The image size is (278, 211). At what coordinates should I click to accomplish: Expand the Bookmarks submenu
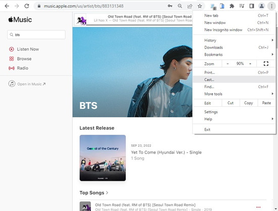coord(272,55)
